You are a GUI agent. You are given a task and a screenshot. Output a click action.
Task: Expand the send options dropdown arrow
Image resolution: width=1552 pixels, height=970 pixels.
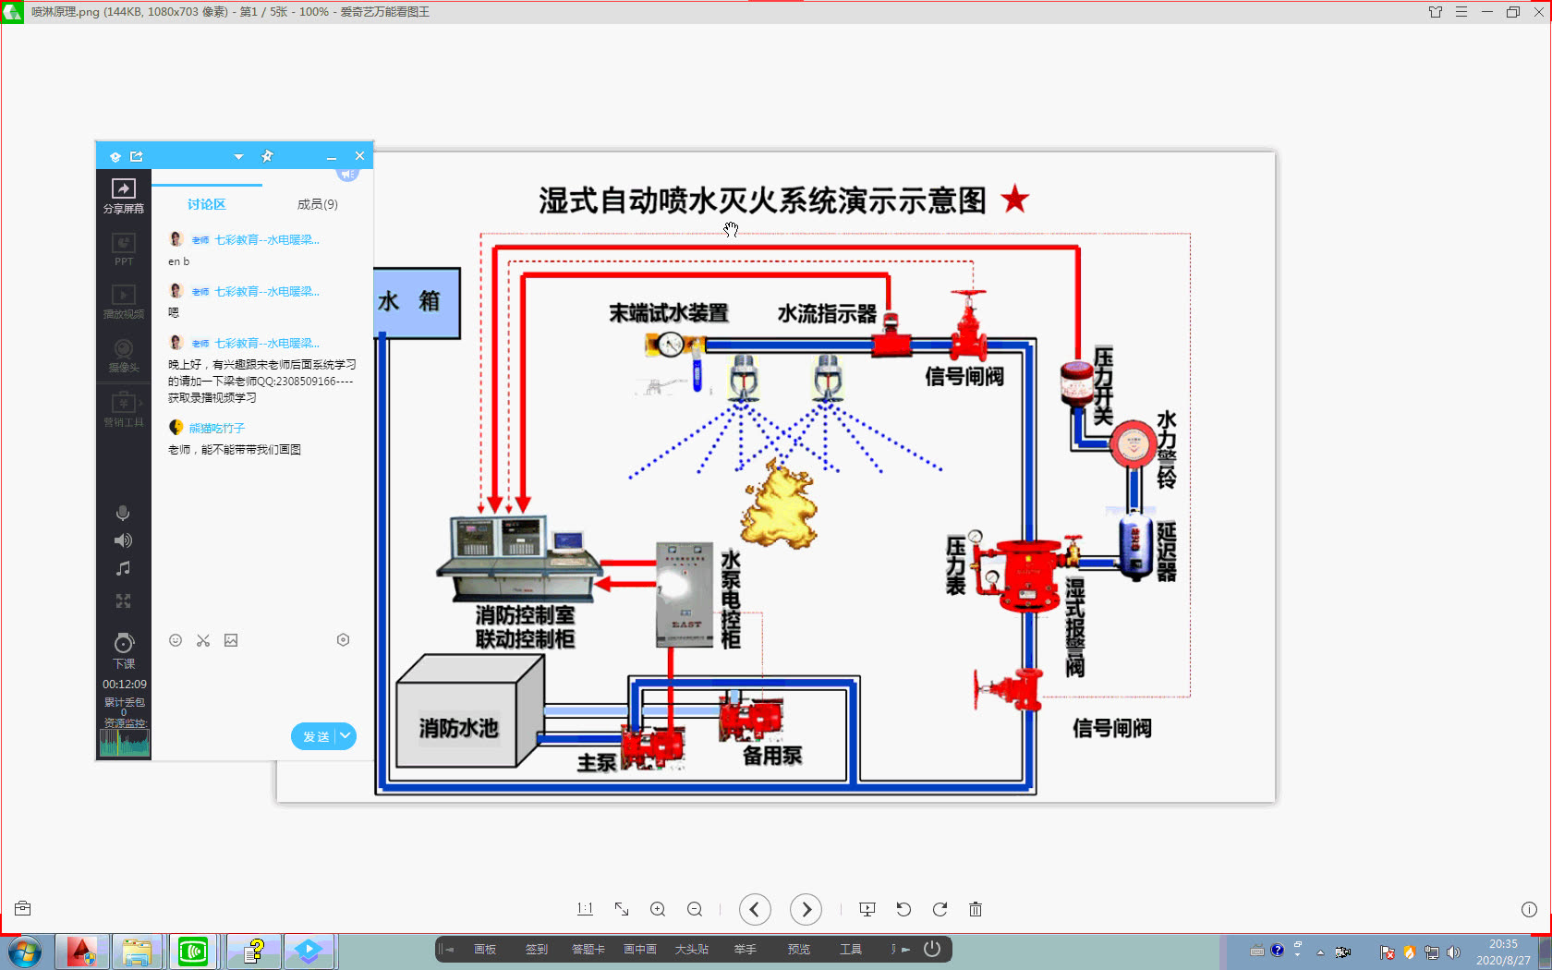346,736
